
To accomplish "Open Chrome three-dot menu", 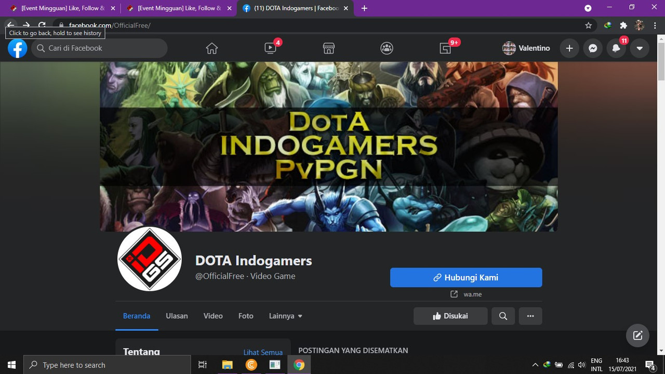I will [x=656, y=25].
